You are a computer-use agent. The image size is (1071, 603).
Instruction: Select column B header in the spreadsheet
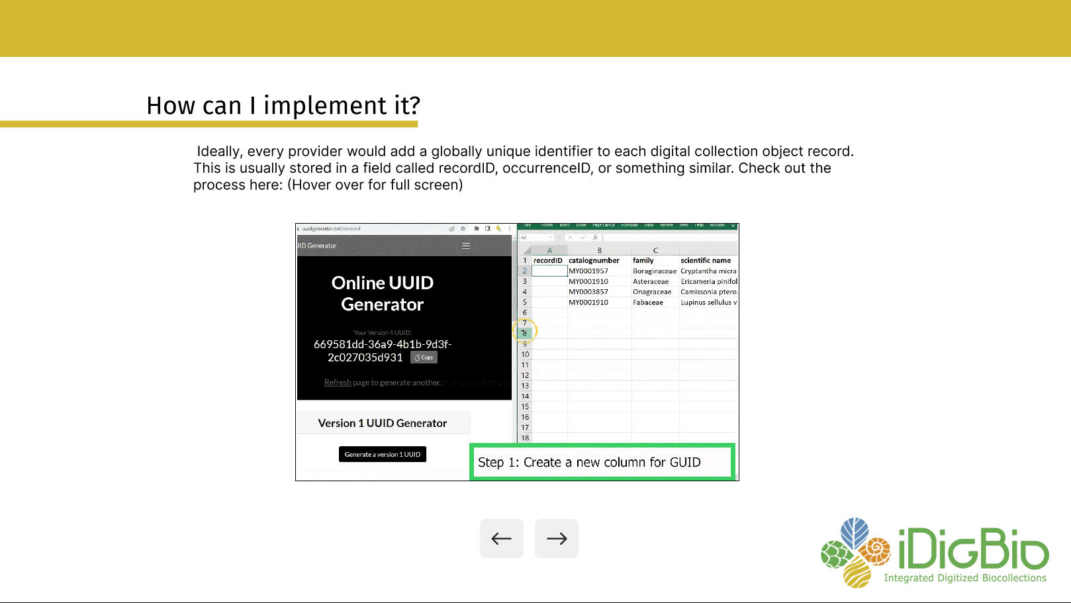pyautogui.click(x=599, y=250)
